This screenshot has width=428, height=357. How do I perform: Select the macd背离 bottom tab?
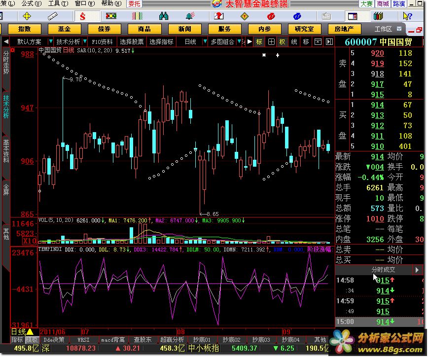[x=113, y=340]
